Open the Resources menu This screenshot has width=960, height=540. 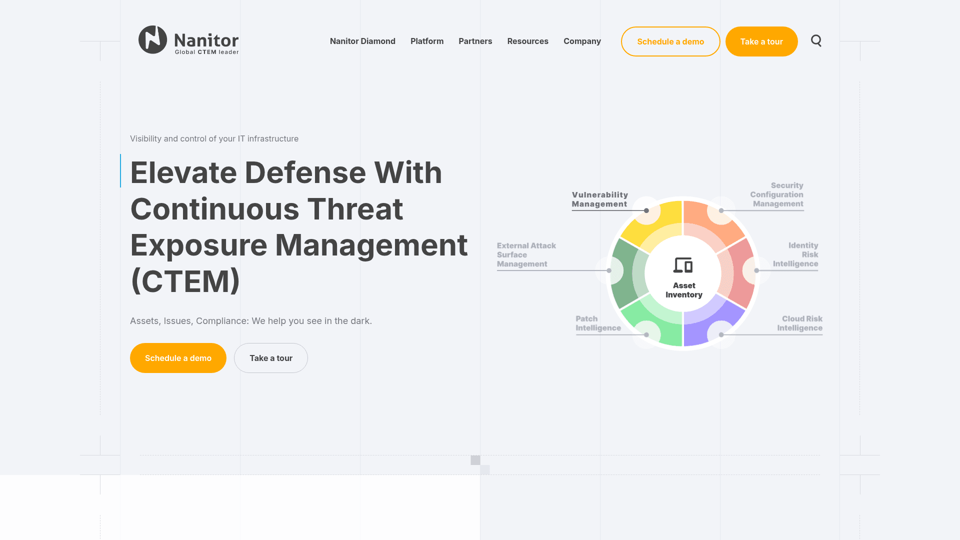click(528, 41)
